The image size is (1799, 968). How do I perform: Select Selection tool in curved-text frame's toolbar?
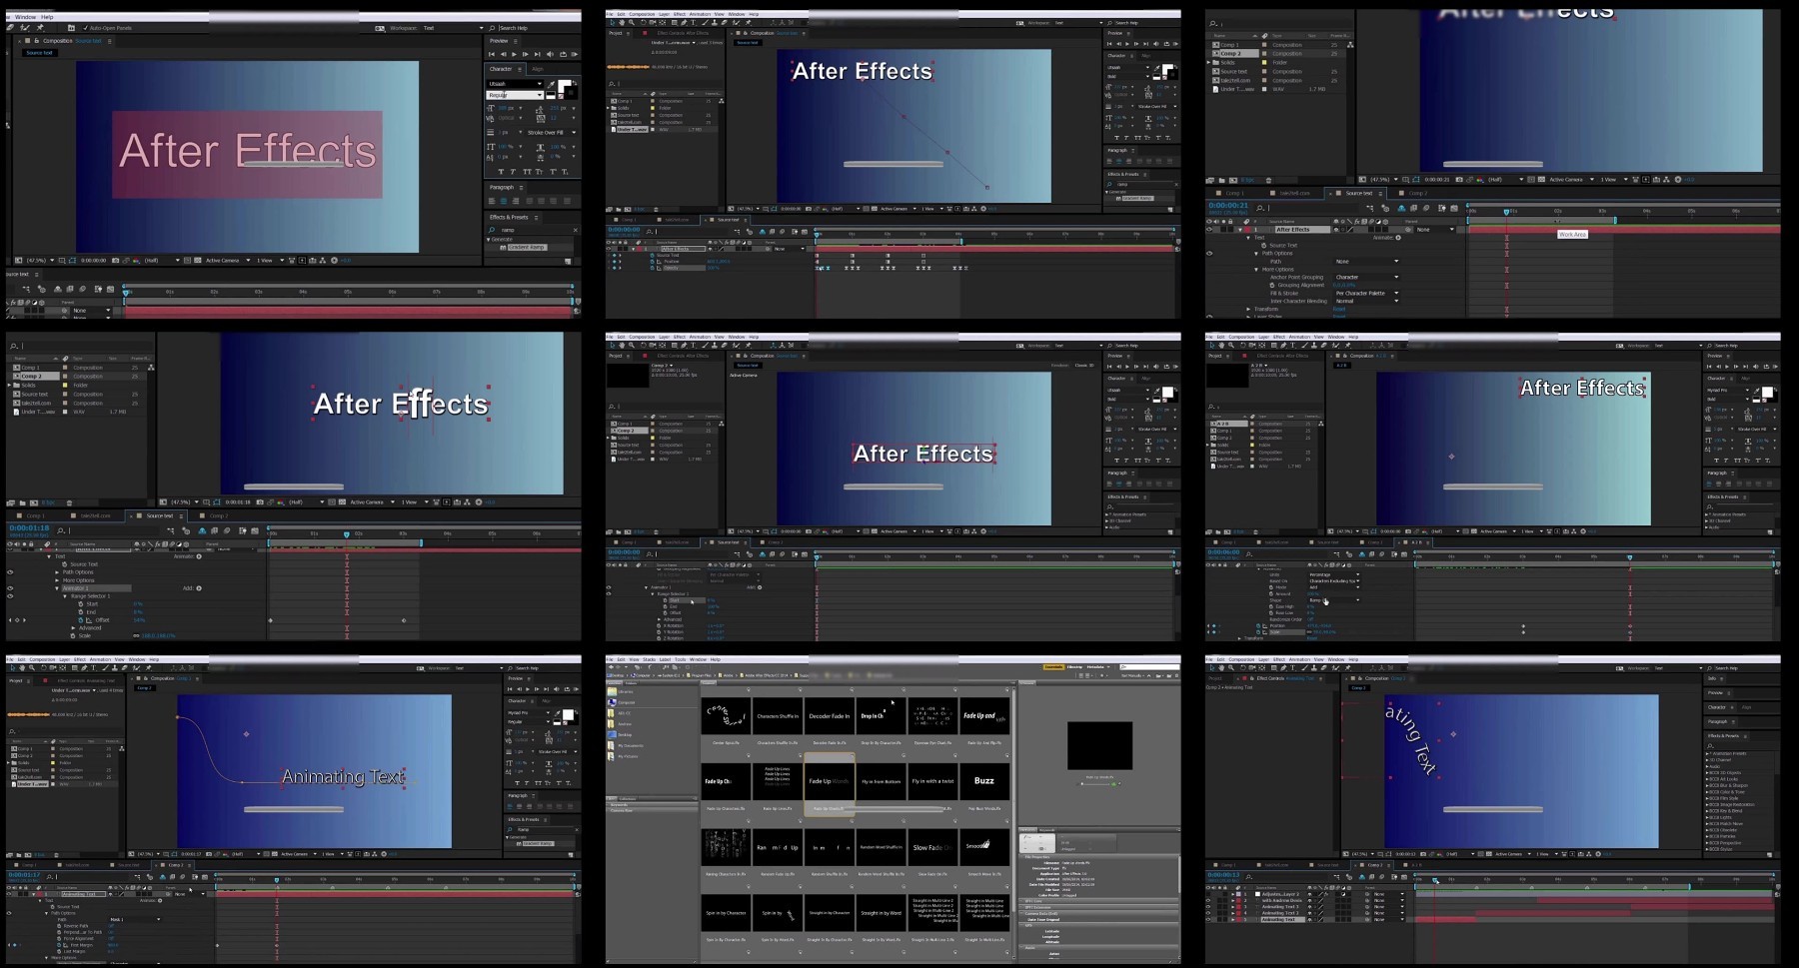pos(1211,668)
